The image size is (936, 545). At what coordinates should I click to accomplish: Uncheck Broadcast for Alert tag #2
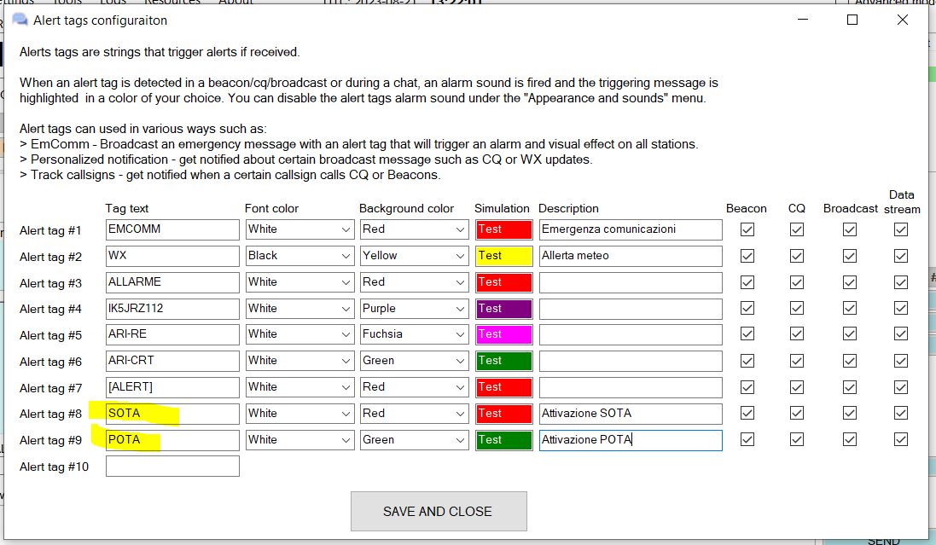coord(850,256)
